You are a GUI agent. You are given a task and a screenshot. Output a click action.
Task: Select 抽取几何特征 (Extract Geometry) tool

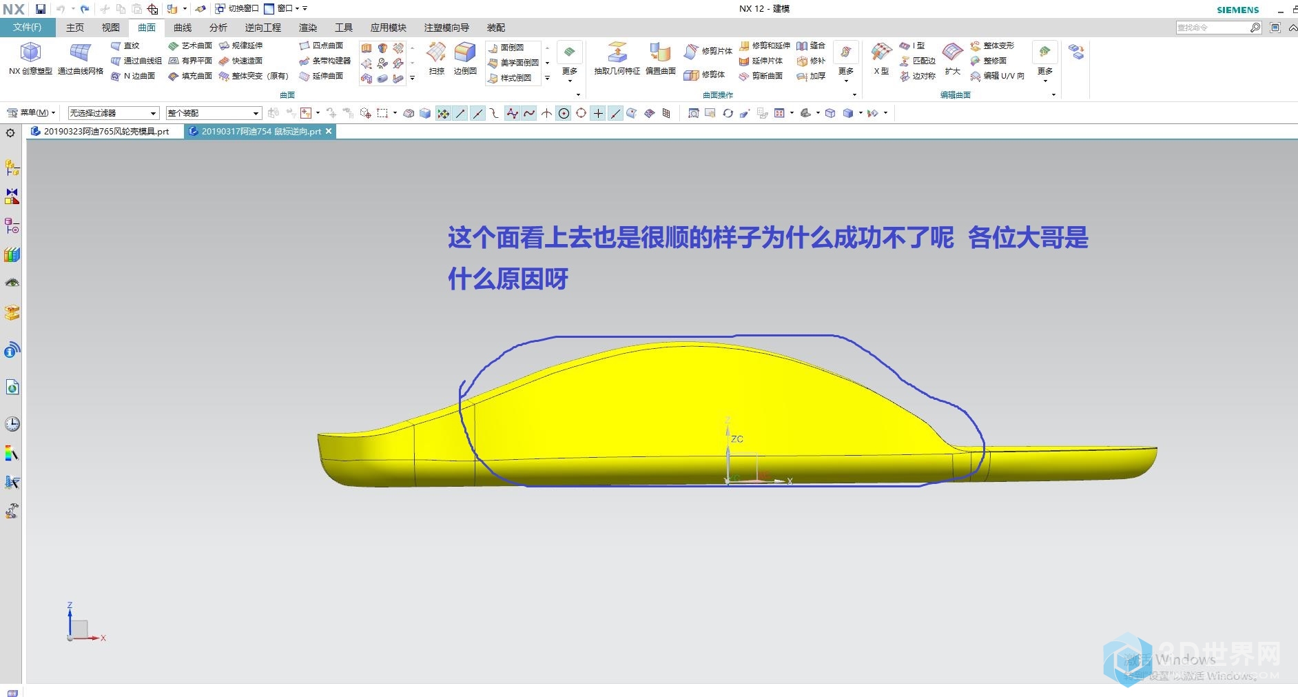coord(617,59)
